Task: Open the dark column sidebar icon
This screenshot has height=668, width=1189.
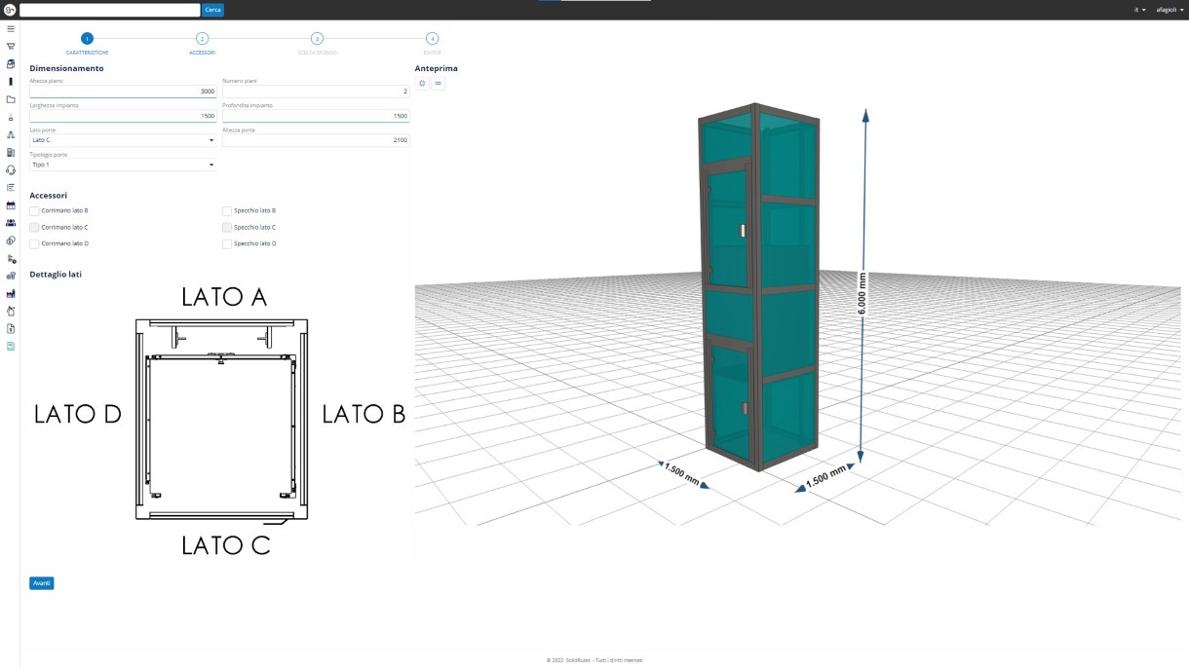Action: click(11, 82)
